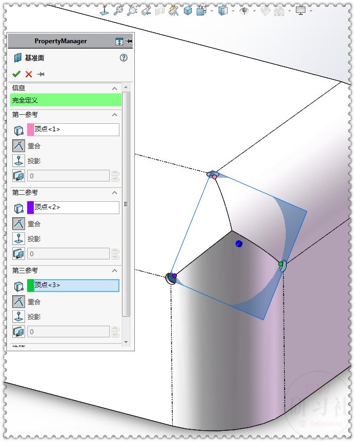
Task: Click the Zoom to Fit icon
Action: (x=118, y=11)
